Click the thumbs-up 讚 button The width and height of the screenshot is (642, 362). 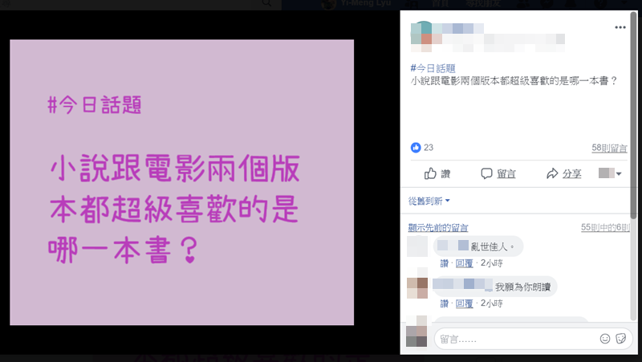(x=437, y=173)
